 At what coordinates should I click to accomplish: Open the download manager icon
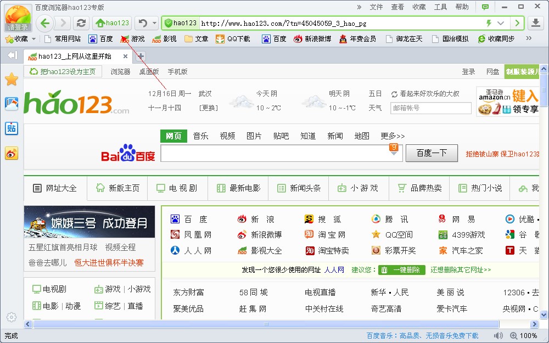[536, 23]
